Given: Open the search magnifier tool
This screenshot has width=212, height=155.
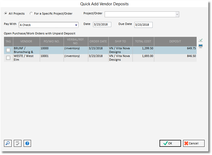Looking at the screenshot, I should [8, 143].
